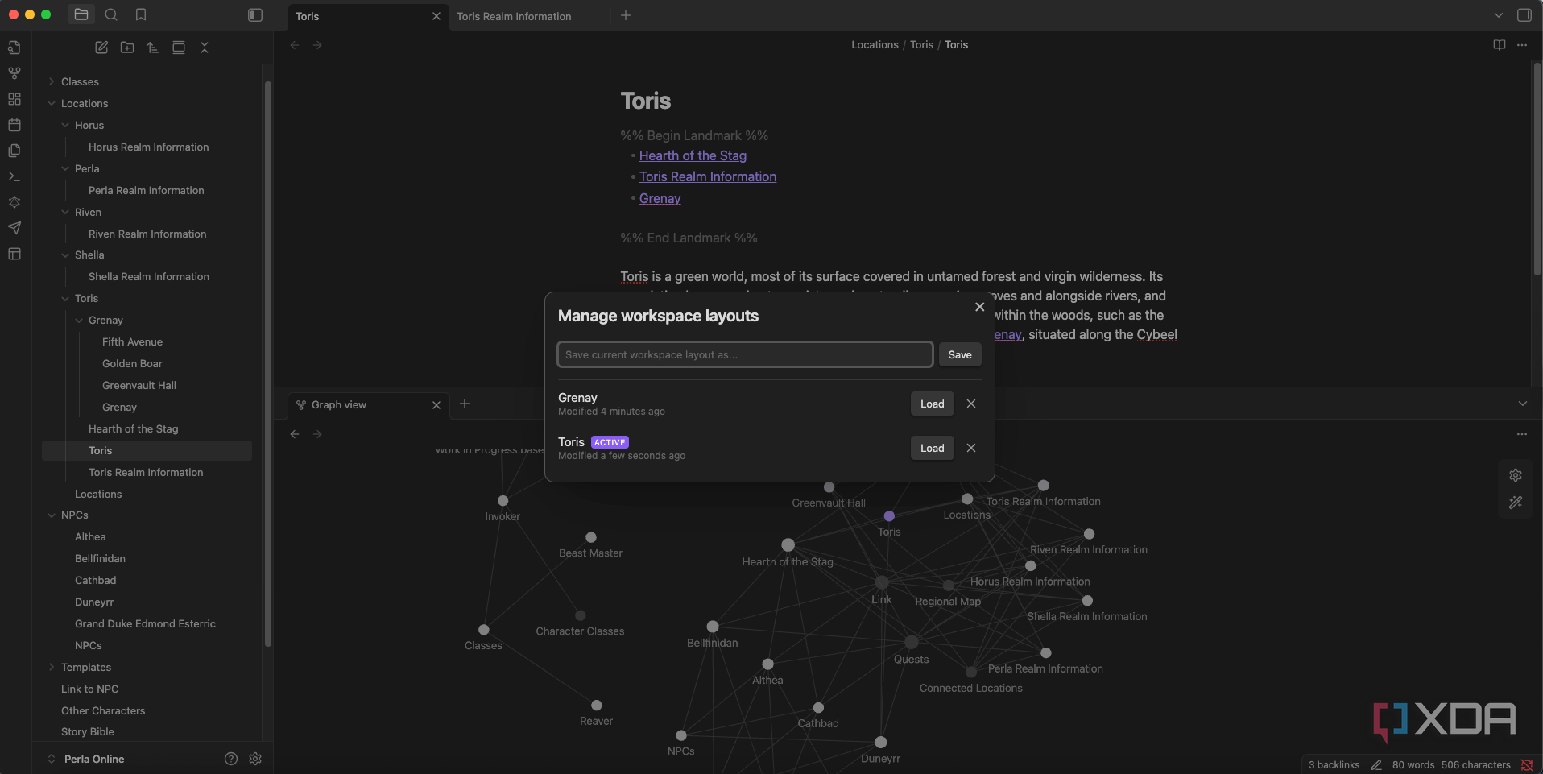Load the Toris workspace layout
This screenshot has height=774, width=1543.
click(933, 448)
